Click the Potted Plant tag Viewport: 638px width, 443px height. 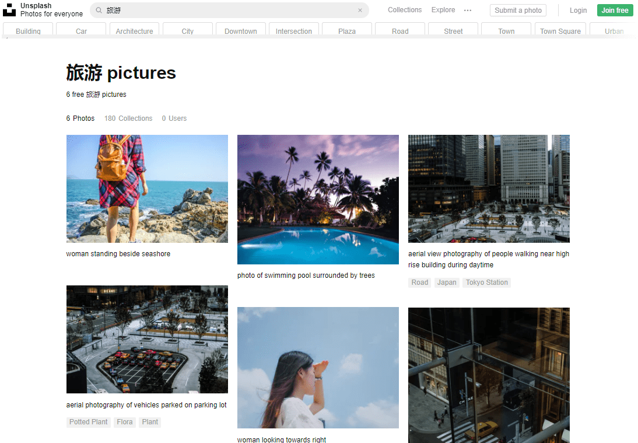pyautogui.click(x=89, y=422)
